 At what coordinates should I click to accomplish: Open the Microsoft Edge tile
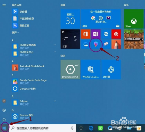point(106,34)
